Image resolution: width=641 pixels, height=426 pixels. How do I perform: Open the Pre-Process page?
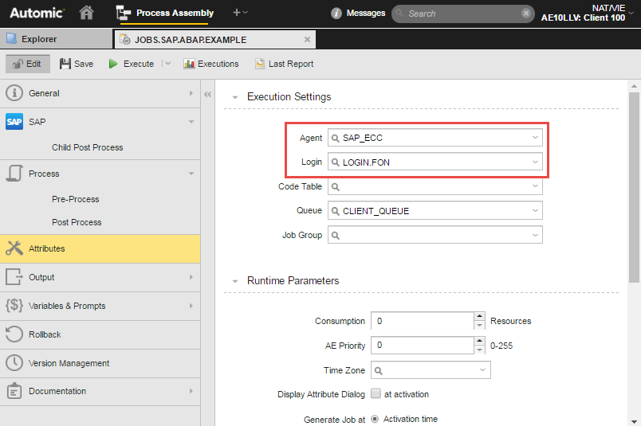click(x=75, y=199)
